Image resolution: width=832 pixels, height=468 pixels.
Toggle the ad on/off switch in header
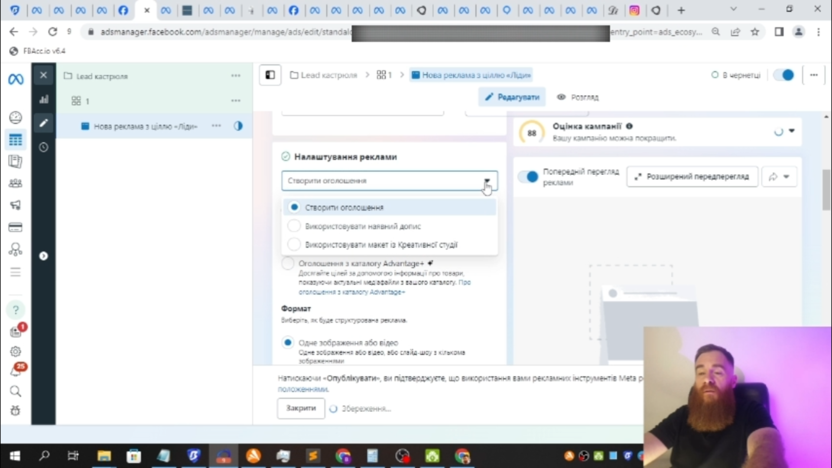click(783, 75)
